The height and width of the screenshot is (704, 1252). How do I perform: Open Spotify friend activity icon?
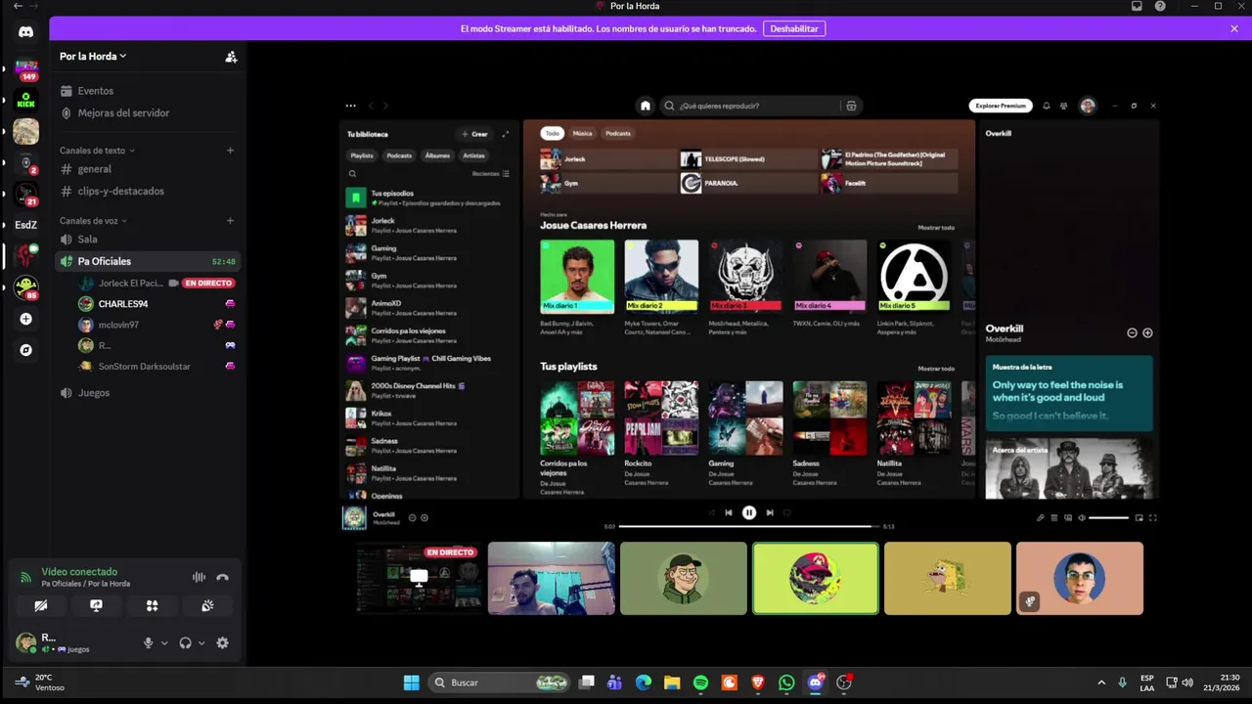[x=1063, y=106]
